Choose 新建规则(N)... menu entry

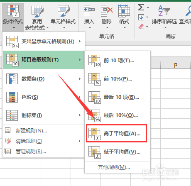click(44, 130)
